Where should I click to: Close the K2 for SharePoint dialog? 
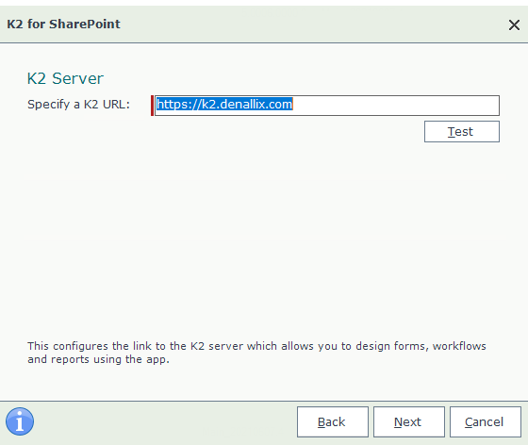pyautogui.click(x=514, y=25)
